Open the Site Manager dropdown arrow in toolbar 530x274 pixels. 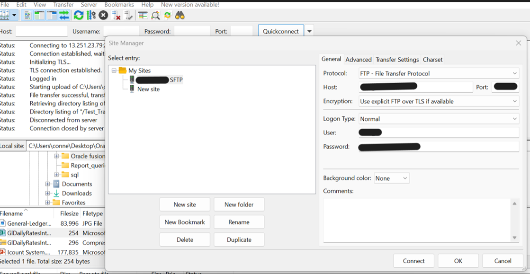click(14, 15)
